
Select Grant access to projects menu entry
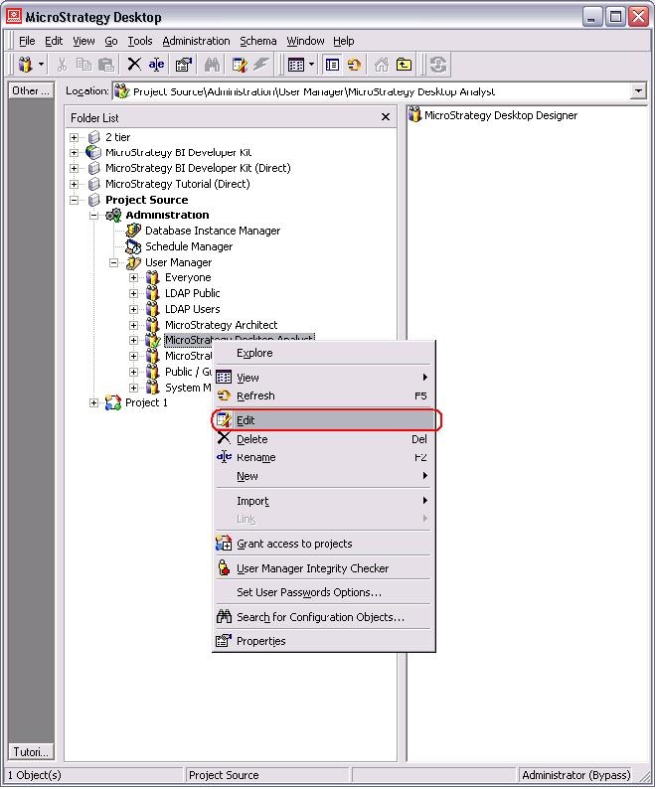(x=293, y=544)
